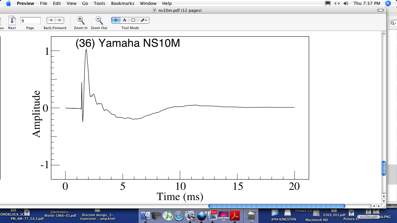Click the Back navigation arrow

pyautogui.click(x=51, y=20)
